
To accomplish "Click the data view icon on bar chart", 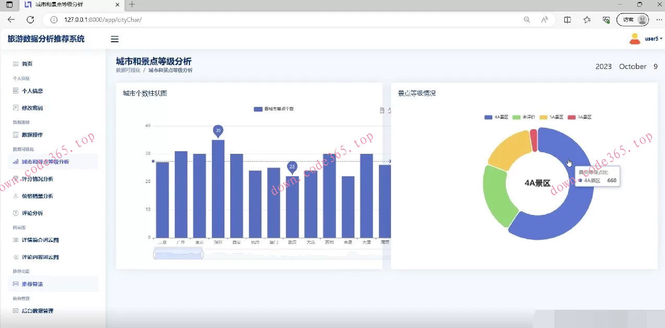I will pos(382,110).
